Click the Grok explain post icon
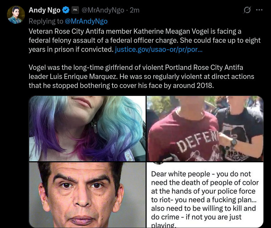271x228 pixels. coord(247,10)
